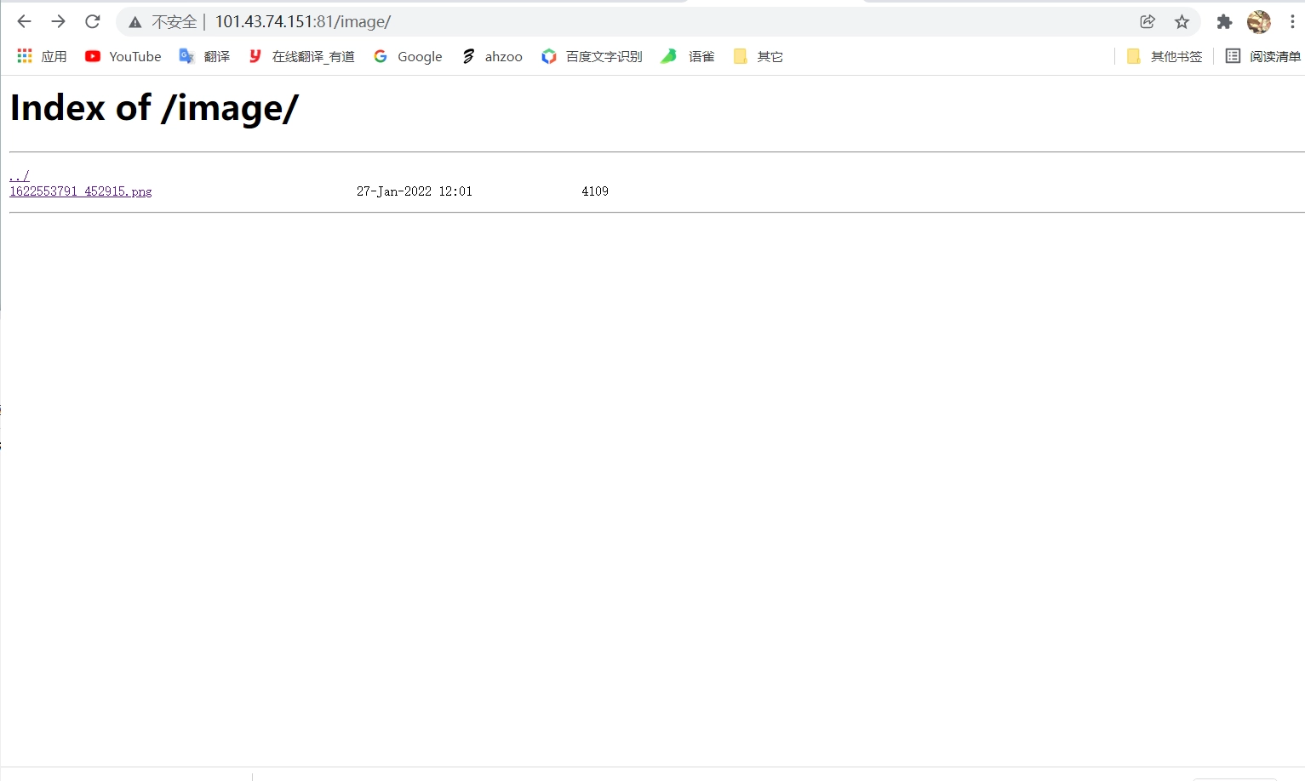Open the 应用 apps shortcut
Viewport: 1305px width, 781px height.
[42, 56]
